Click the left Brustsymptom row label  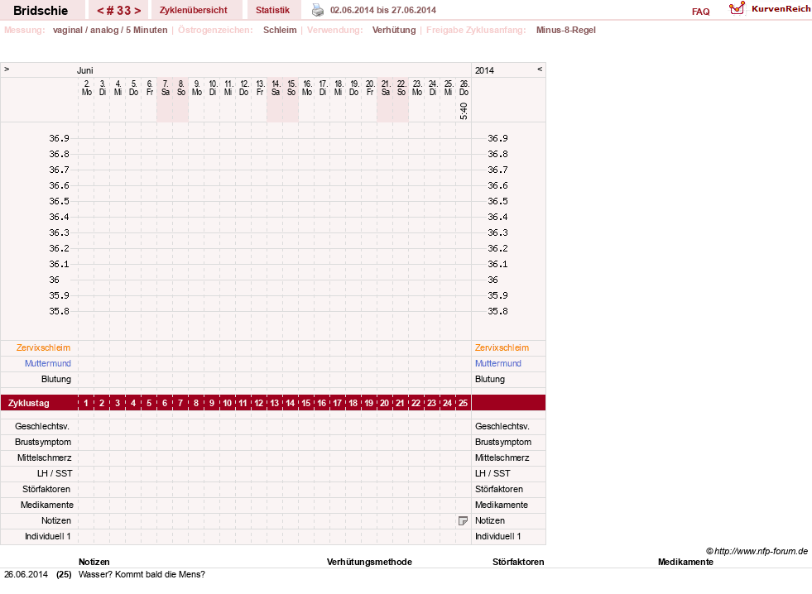click(x=43, y=442)
